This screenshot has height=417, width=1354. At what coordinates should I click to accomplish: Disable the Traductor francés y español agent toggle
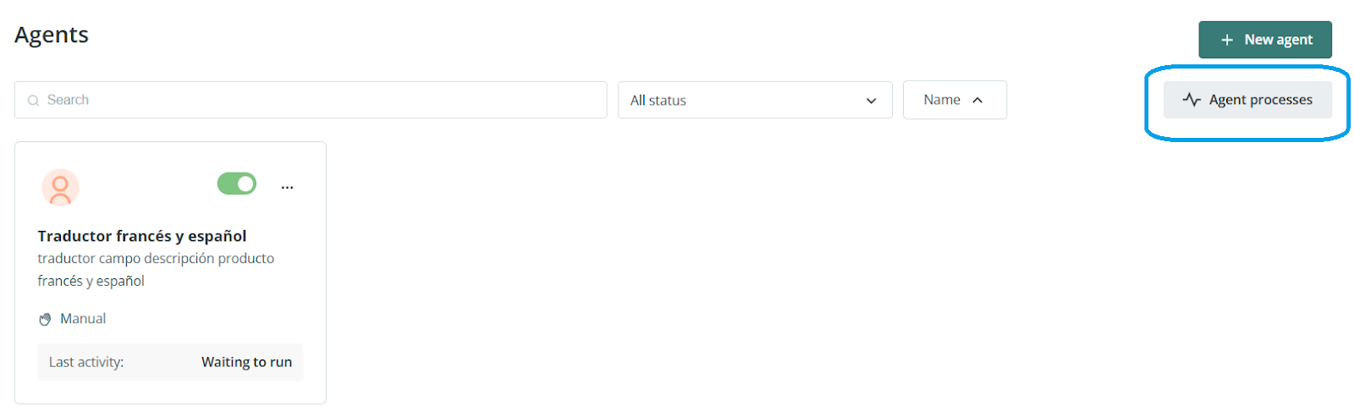point(237,184)
